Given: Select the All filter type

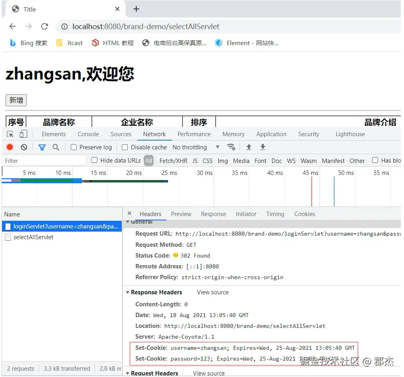Looking at the screenshot, I should tap(149, 161).
